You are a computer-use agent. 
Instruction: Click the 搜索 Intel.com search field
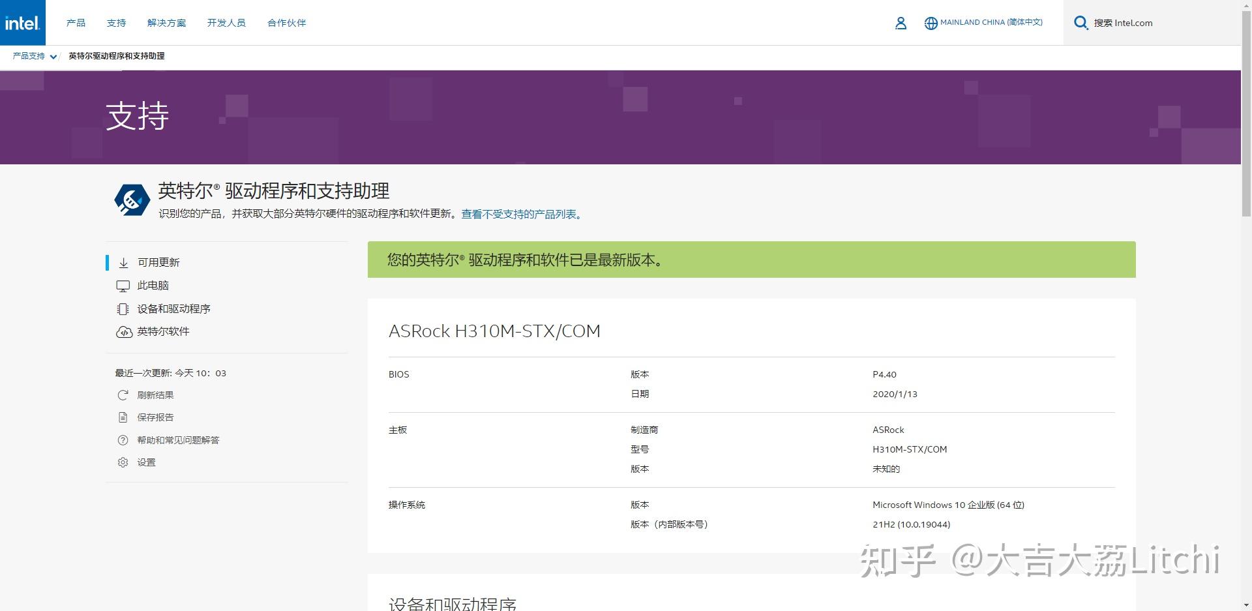click(x=1152, y=23)
